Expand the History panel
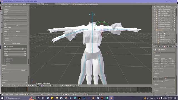Viewport: 178px width, 100px height. tap(6, 38)
